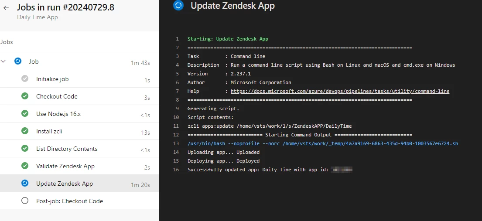Click the zcli apps:update command line
The height and width of the screenshot is (221, 482).
pyautogui.click(x=270, y=126)
